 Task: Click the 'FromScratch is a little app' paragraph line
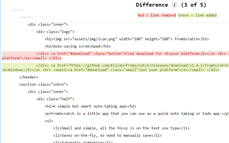(137, 114)
